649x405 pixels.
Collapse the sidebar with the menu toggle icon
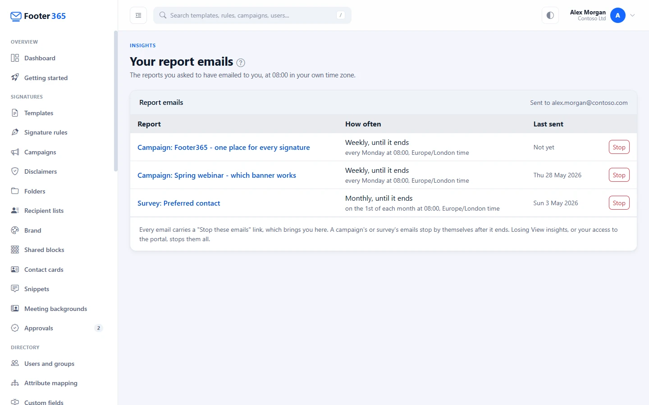point(138,15)
